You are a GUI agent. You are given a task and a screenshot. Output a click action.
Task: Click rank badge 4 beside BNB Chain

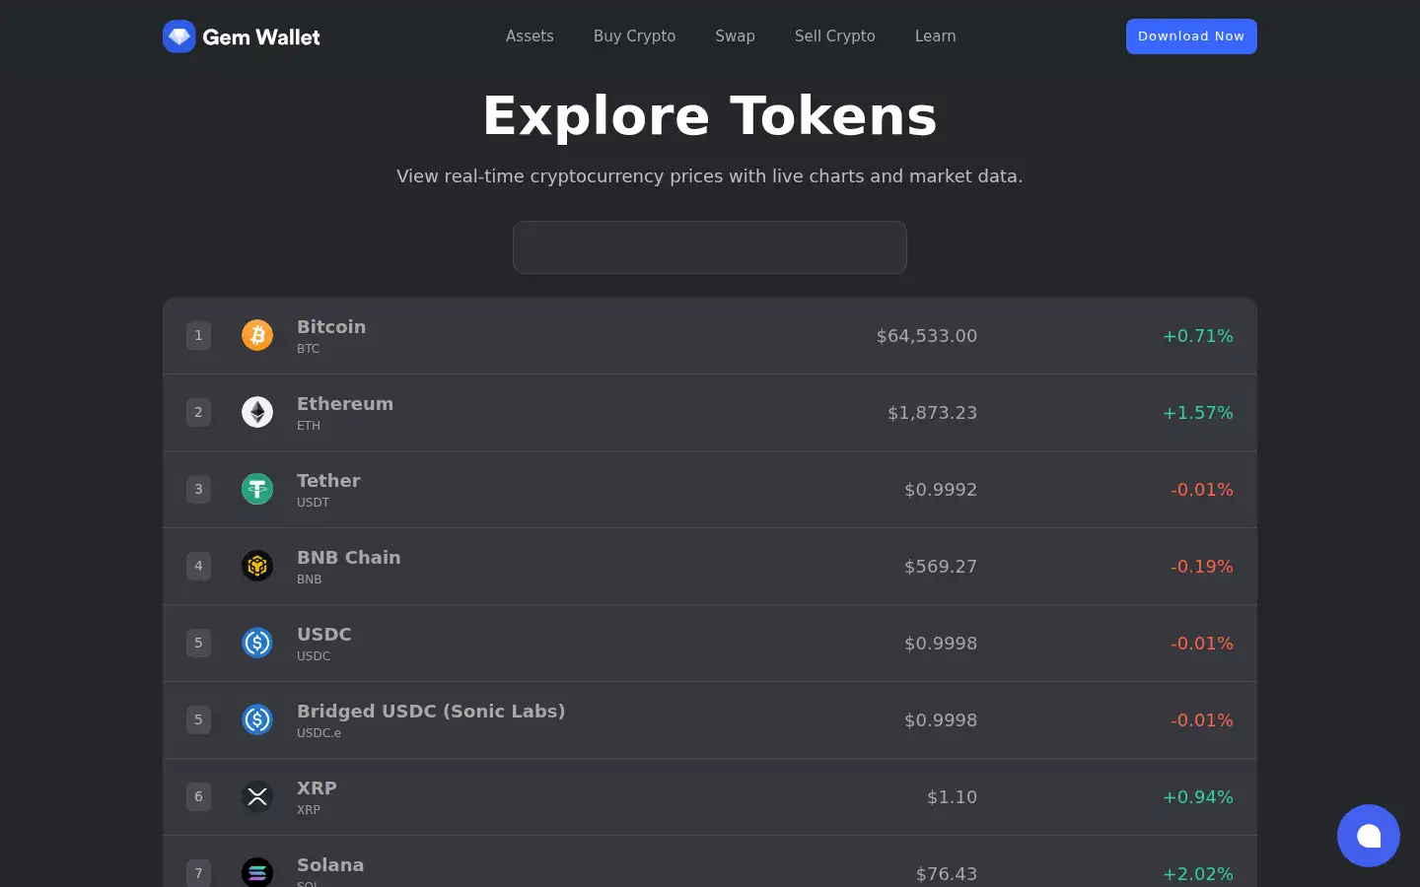(x=198, y=566)
